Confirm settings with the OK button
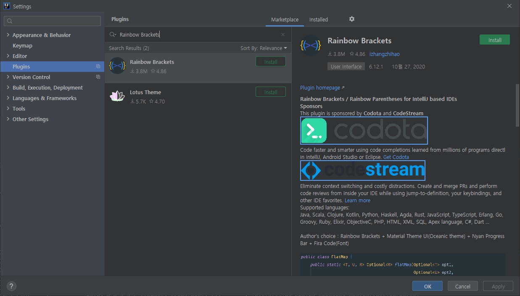520x296 pixels. (428, 286)
